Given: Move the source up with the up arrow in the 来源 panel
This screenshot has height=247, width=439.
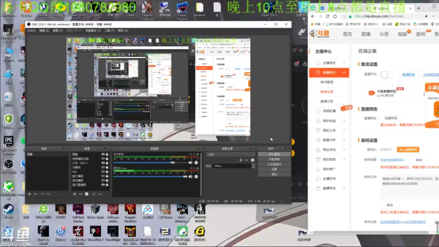Looking at the screenshot, I should pos(94,194).
